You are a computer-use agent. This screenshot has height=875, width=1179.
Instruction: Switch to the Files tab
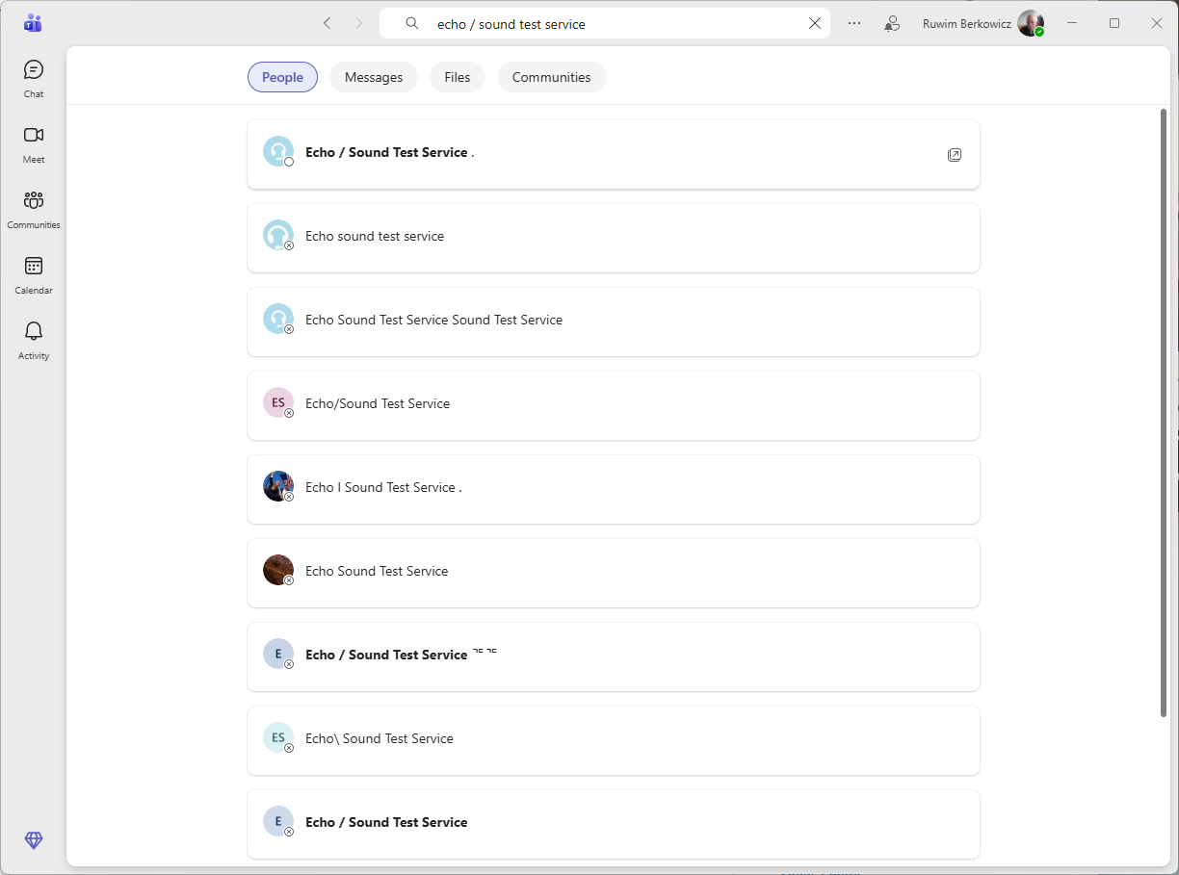458,77
